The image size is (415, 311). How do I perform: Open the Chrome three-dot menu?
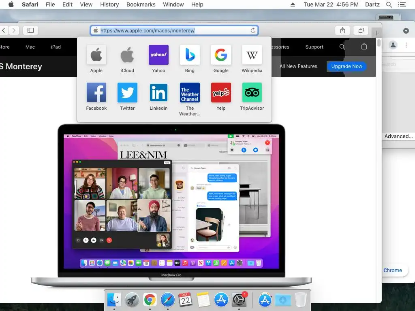[406, 45]
